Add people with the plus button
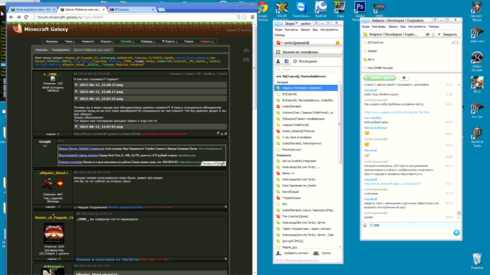 click(x=404, y=78)
